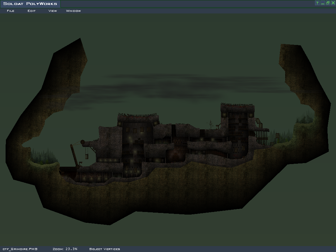
Task: Click the antenna mast between the towers
Action: tap(210, 125)
